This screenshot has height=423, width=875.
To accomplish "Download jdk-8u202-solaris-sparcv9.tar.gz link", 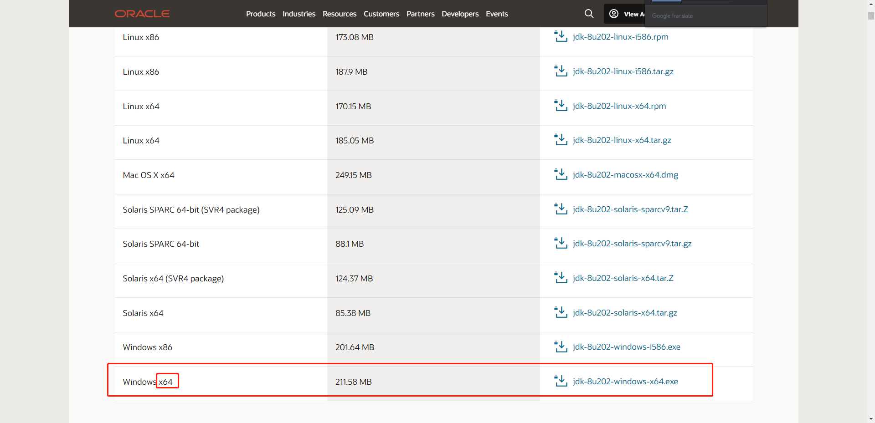I will [x=632, y=244].
